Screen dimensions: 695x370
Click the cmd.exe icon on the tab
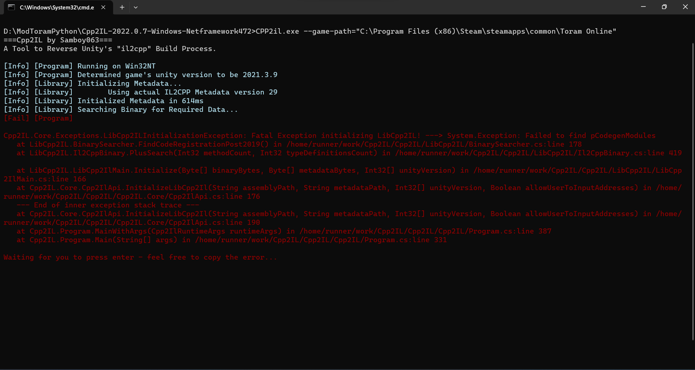(x=11, y=7)
